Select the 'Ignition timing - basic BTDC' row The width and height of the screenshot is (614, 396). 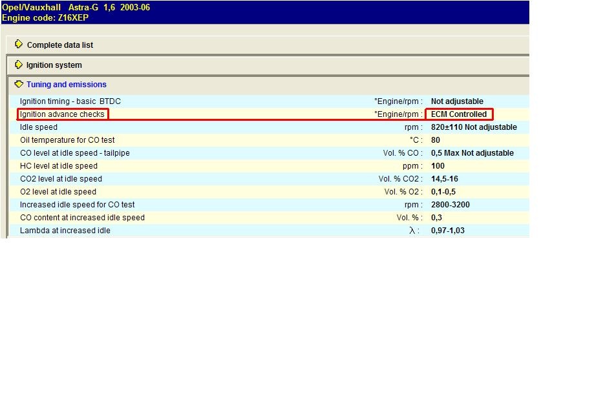[x=268, y=101]
